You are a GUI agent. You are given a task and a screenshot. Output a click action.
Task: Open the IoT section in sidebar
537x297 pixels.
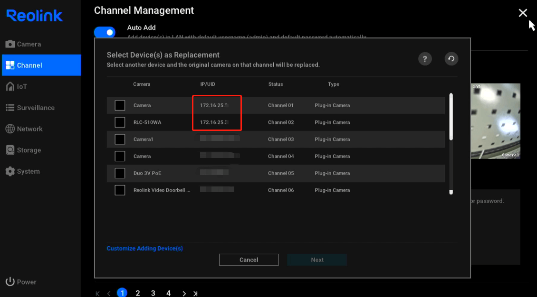tap(16, 86)
